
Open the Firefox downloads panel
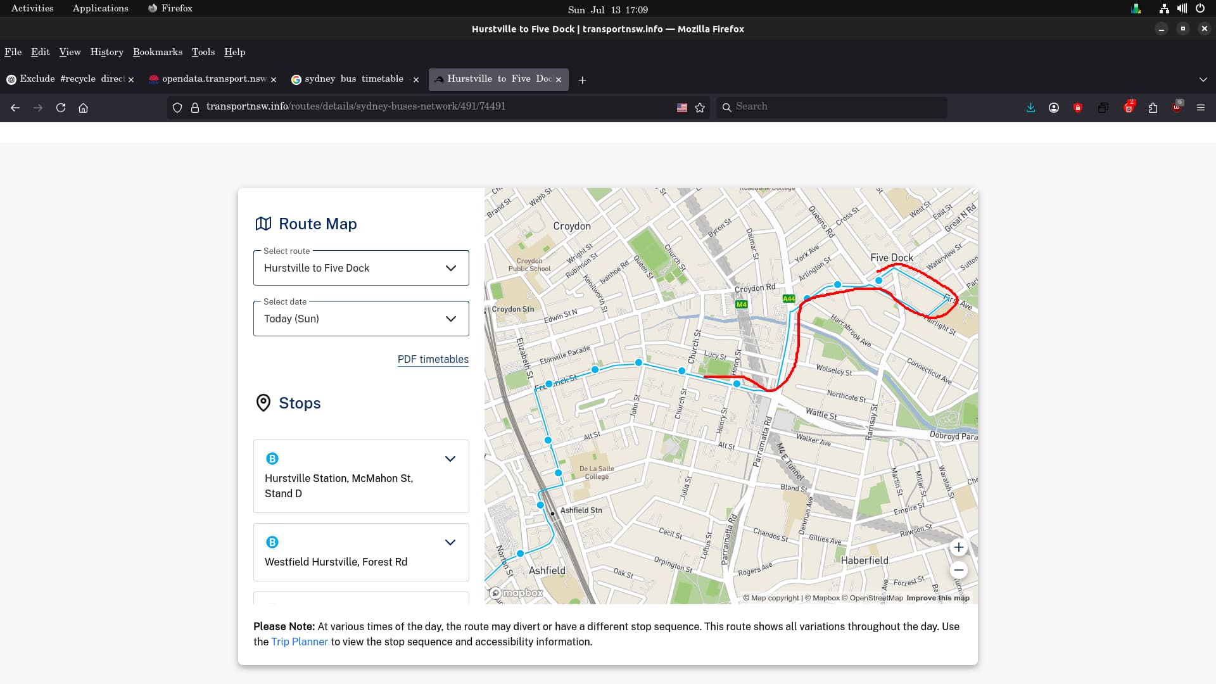coord(1030,108)
